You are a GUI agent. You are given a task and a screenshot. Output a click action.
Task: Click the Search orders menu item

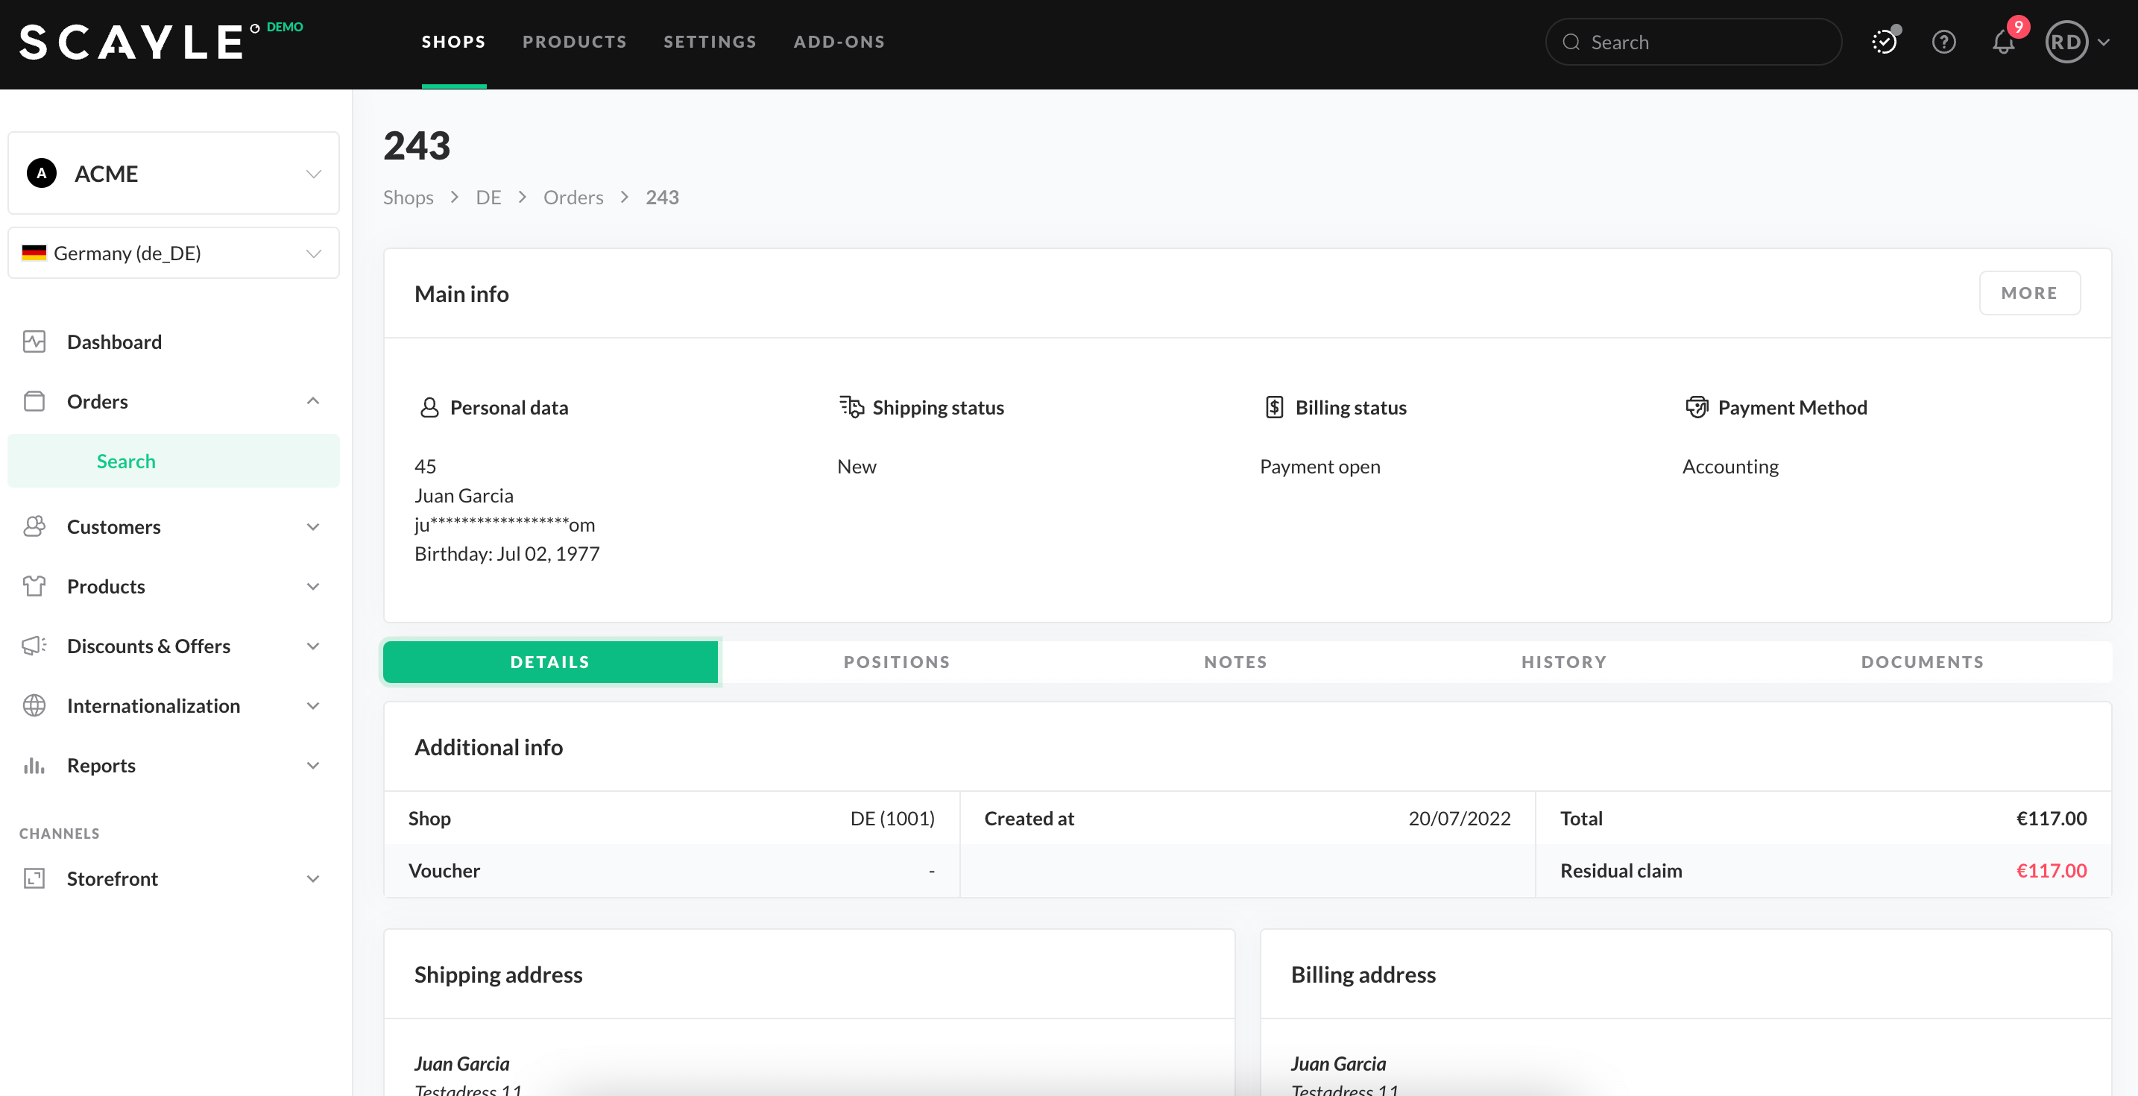pos(126,460)
